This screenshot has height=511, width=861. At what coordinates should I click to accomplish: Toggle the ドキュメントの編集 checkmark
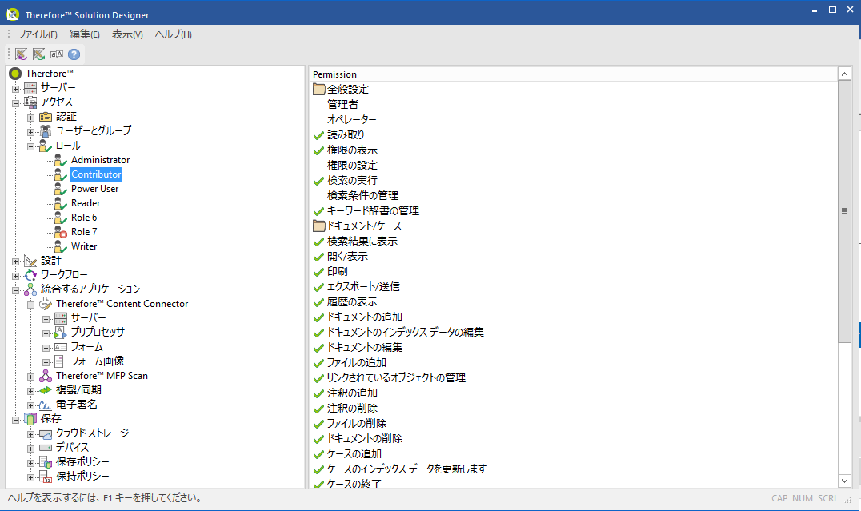point(318,348)
